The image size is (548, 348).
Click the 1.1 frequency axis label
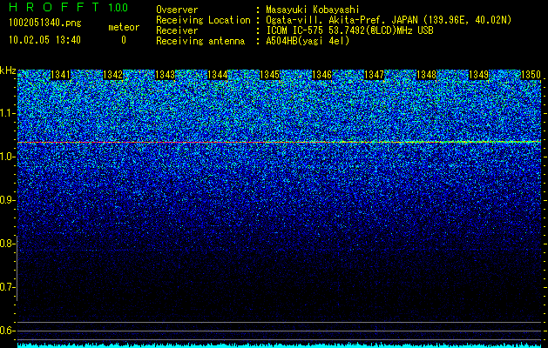7,113
